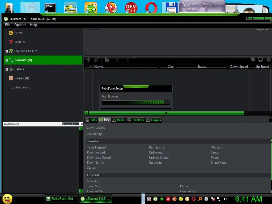Open the Help menu
Viewport: 272px width, 204px height.
point(33,25)
